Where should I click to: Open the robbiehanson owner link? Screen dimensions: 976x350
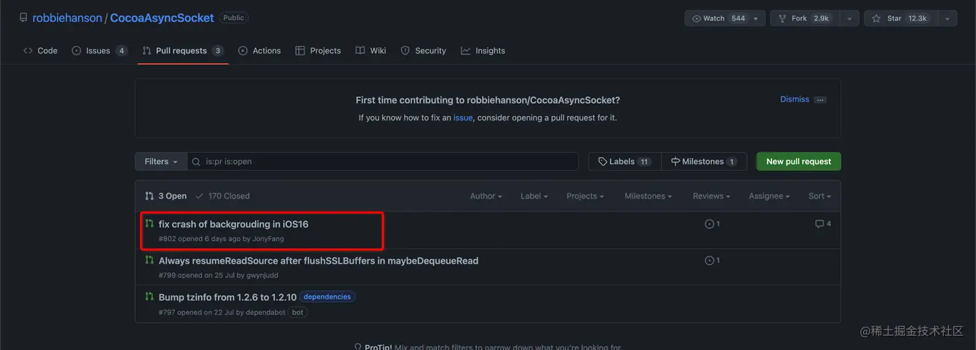pos(67,18)
